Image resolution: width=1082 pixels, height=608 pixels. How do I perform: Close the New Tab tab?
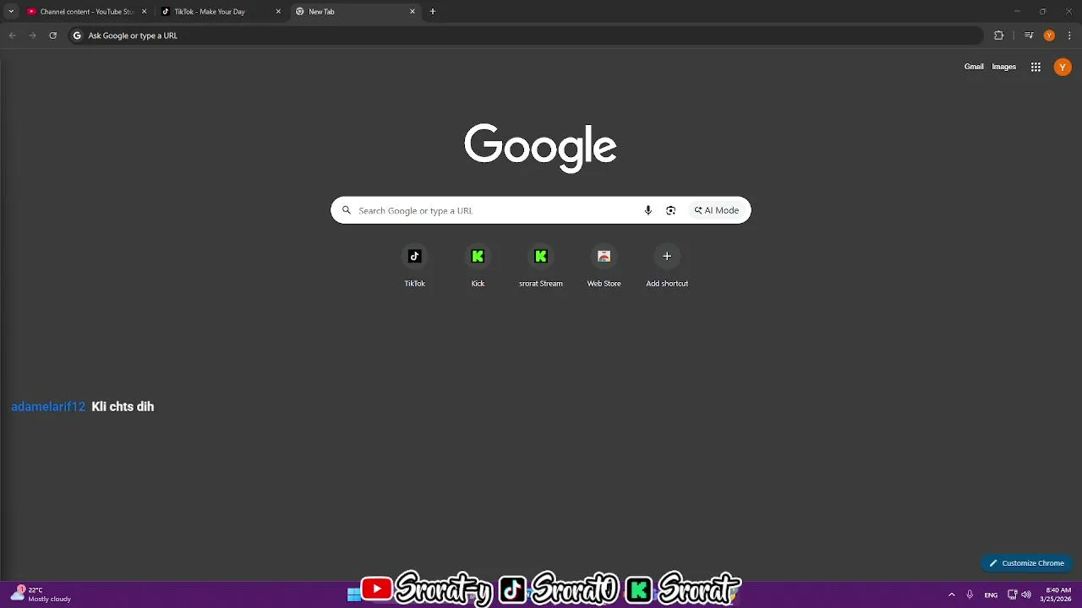413,12
